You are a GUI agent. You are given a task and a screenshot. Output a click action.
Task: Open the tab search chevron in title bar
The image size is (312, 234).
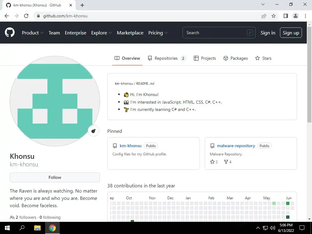(x=263, y=4)
